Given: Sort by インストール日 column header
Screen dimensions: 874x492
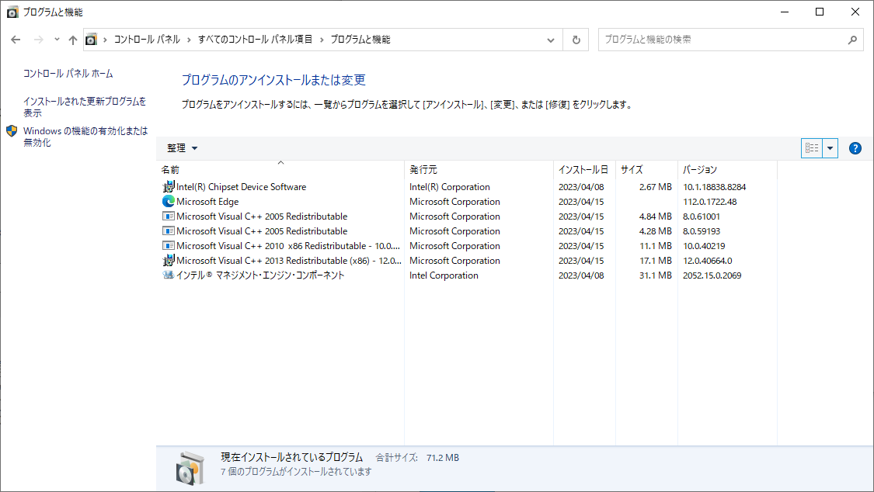Looking at the screenshot, I should (584, 170).
